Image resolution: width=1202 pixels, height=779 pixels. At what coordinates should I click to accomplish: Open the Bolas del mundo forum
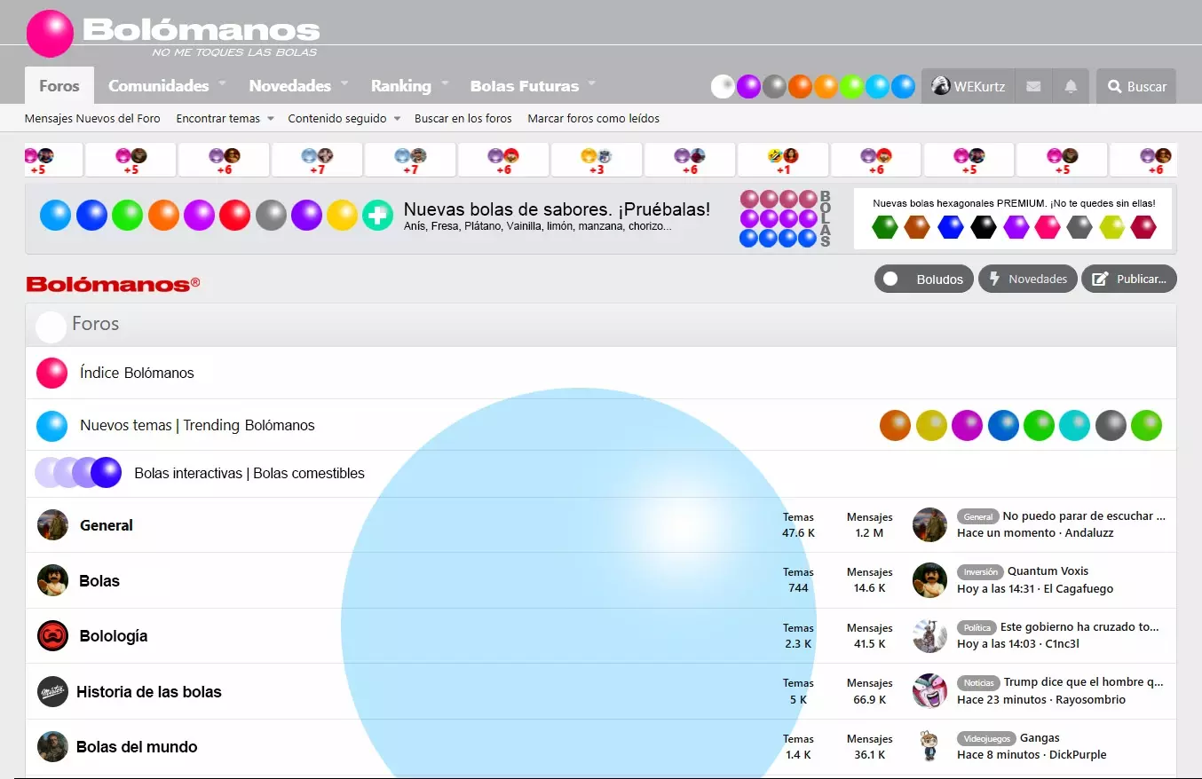point(137,746)
